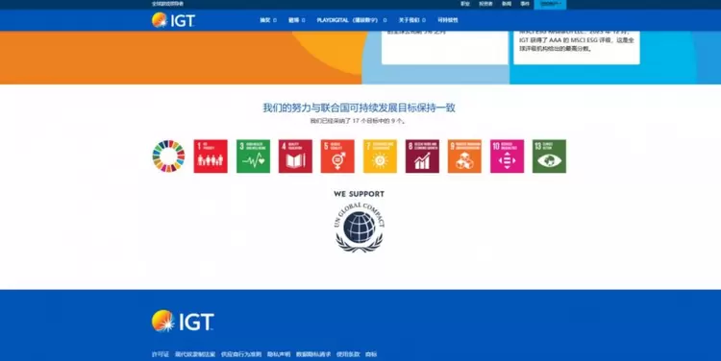Click the colorful SDG wheel icon
This screenshot has width=721, height=361.
[168, 156]
